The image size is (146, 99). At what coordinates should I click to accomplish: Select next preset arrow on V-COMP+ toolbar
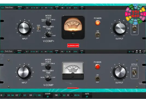tap(25, 9)
